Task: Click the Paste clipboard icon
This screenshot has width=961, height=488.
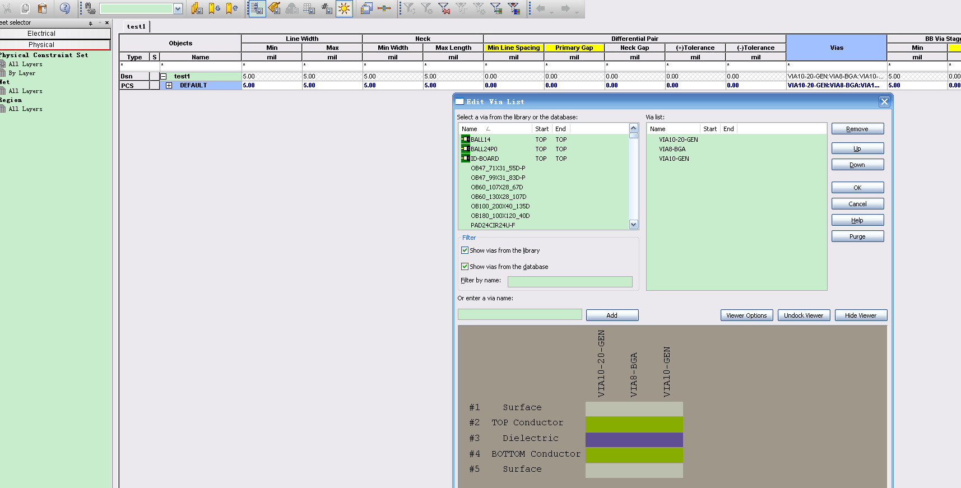Action: [x=42, y=8]
